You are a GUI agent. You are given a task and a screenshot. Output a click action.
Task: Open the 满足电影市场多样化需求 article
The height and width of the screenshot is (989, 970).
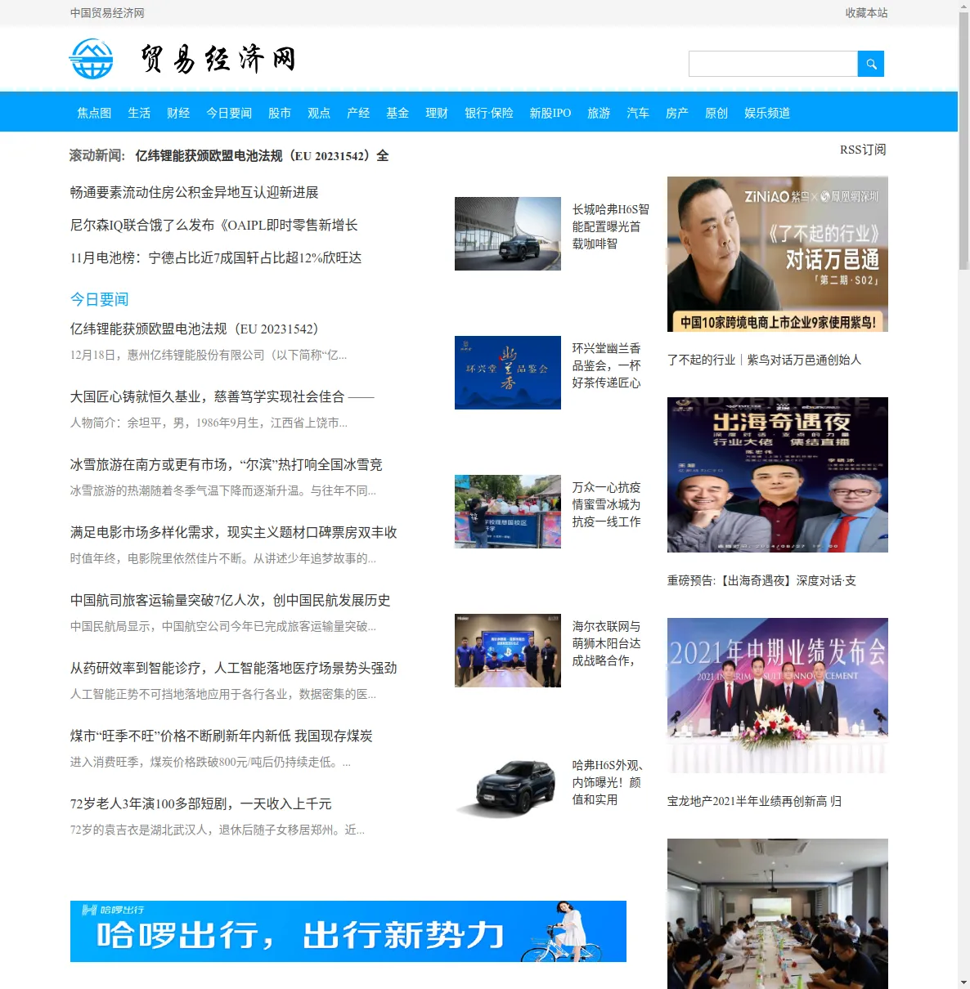(x=233, y=532)
